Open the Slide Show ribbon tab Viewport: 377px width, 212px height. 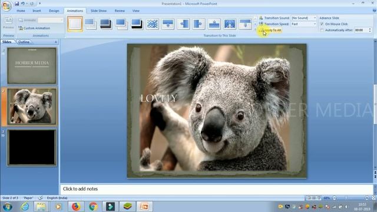point(98,11)
